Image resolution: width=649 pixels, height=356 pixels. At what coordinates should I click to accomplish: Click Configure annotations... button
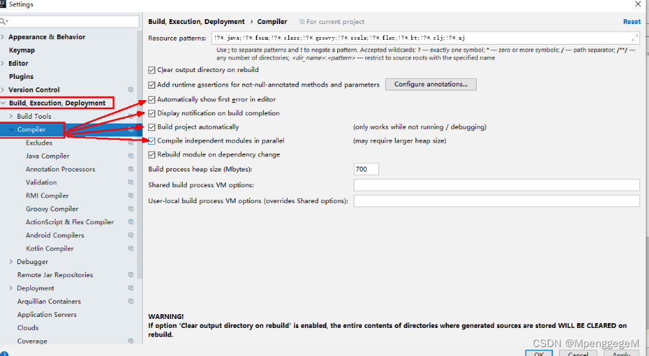pos(431,84)
